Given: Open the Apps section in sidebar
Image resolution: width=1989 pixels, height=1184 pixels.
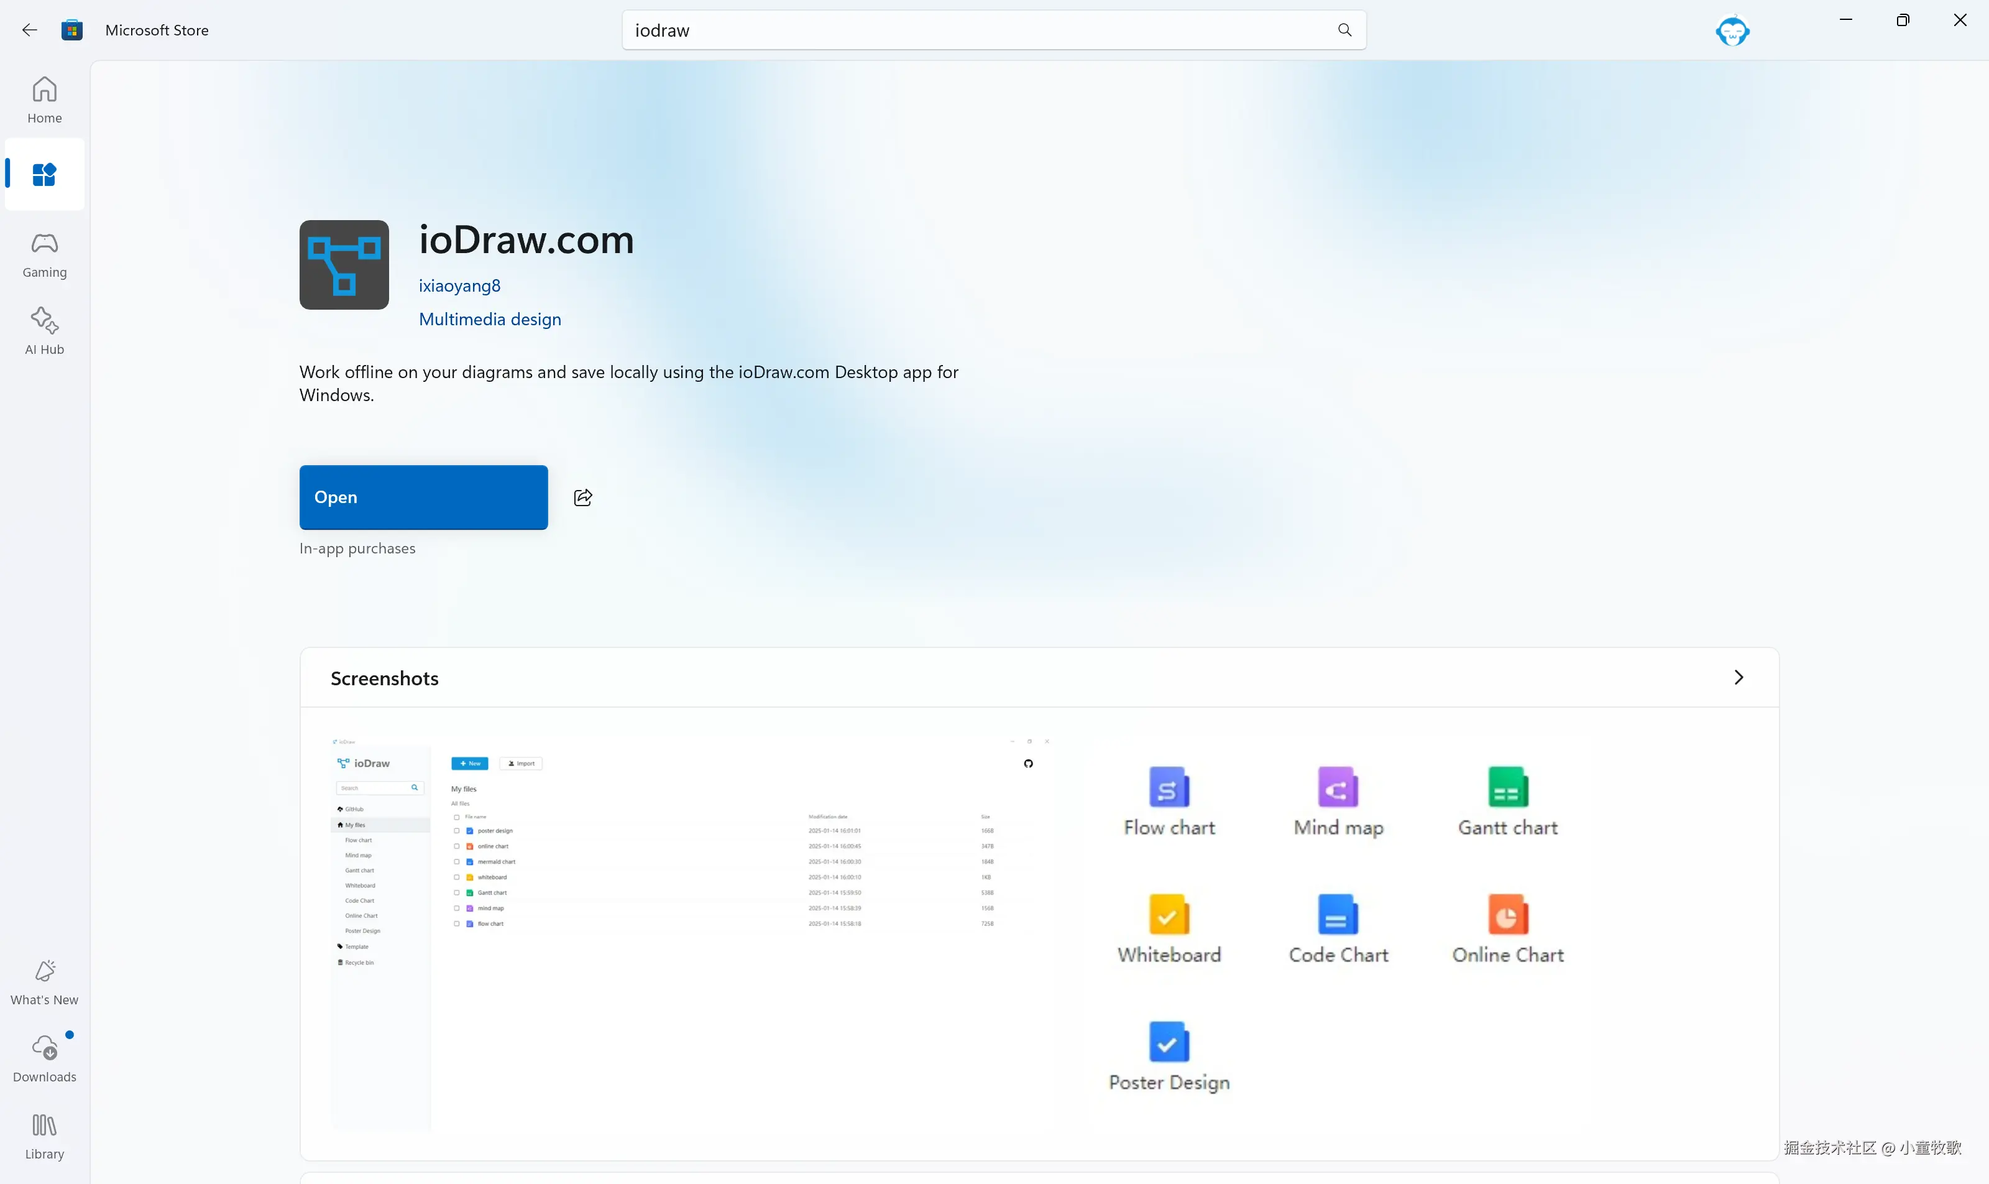Looking at the screenshot, I should [44, 174].
